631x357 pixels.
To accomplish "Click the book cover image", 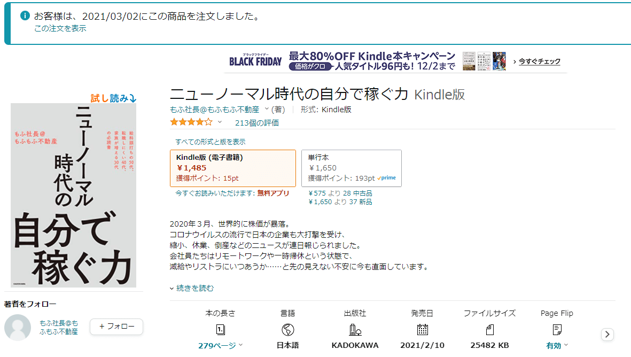I will 73,195.
